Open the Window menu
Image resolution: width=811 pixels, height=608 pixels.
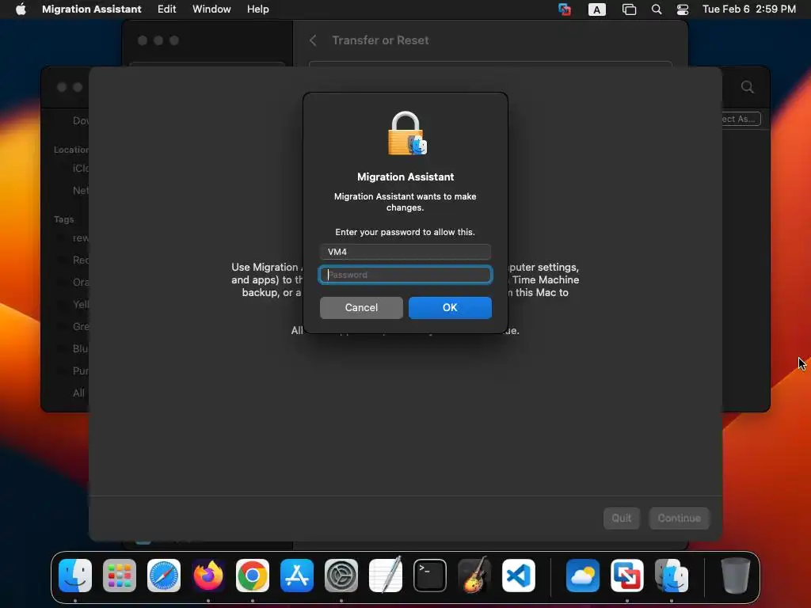(211, 9)
